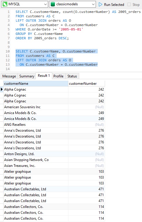Click line number 14 in gutter
142x222 pixels.
[x=8, y=69]
